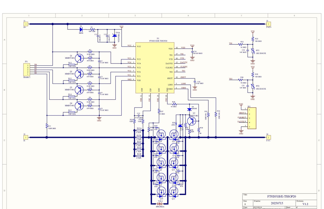Select resistor R12 symbol

click(72, 65)
